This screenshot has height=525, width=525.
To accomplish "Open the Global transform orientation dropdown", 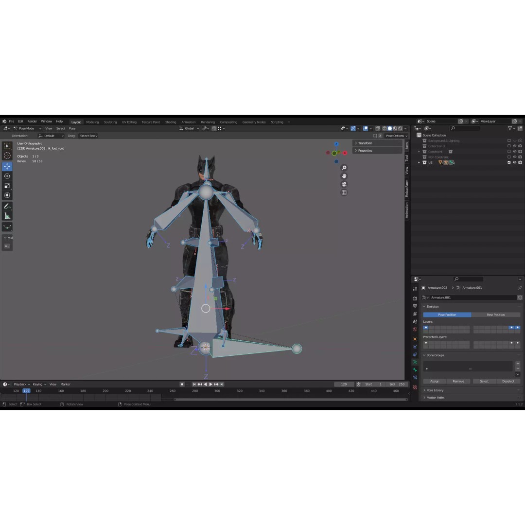I will pos(189,128).
